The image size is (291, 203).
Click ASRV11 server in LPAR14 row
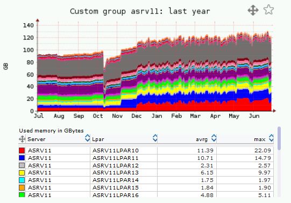coord(39,180)
